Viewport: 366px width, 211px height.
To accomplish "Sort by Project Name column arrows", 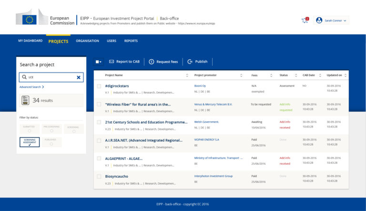I will coord(187,75).
